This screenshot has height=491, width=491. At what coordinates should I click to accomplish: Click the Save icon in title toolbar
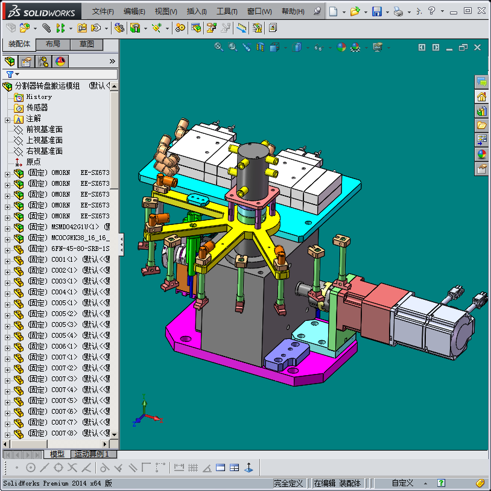coord(376,11)
